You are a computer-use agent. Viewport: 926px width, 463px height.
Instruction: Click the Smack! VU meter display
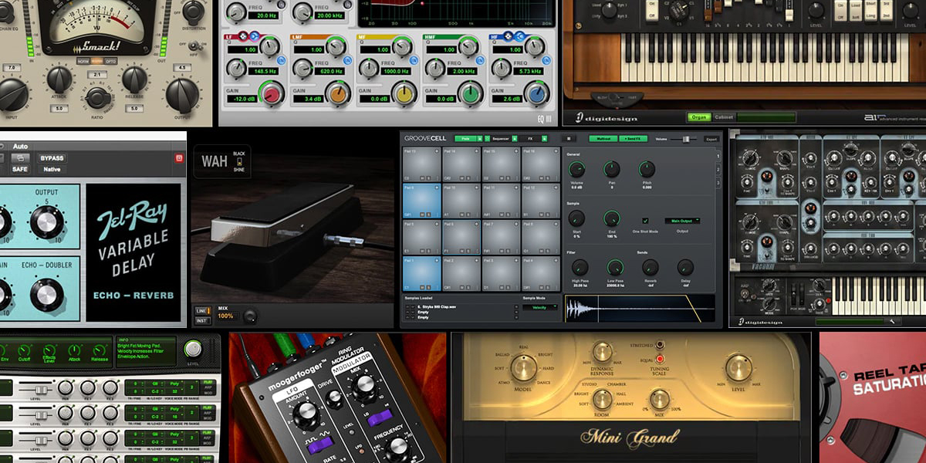pyautogui.click(x=96, y=22)
